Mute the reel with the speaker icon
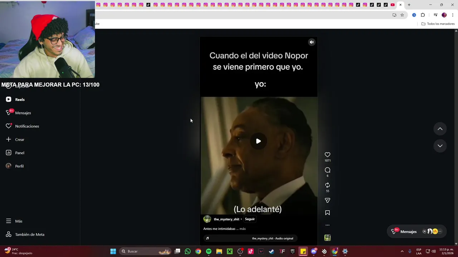Screen dimensions: 458x257 tap(312, 42)
